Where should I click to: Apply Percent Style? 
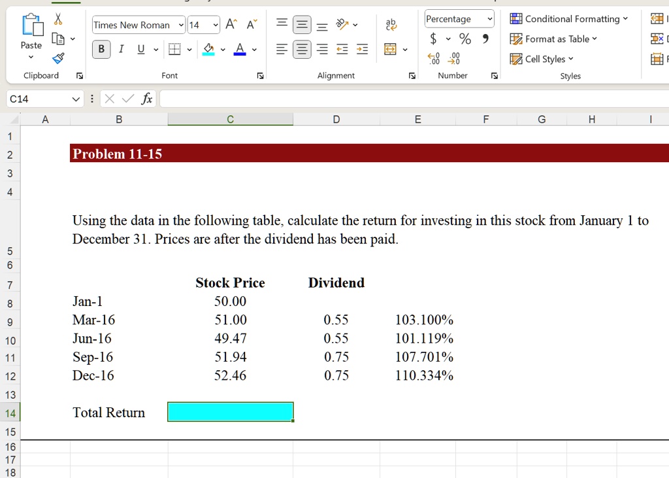[465, 39]
